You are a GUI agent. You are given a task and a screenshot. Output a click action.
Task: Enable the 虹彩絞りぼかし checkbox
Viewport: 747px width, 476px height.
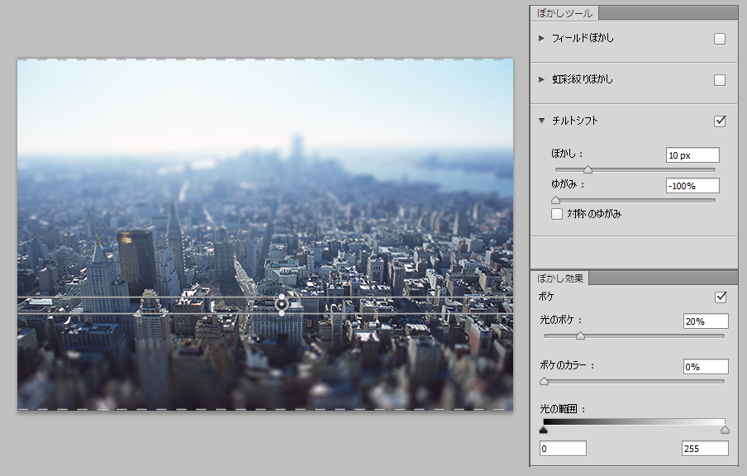pyautogui.click(x=720, y=80)
